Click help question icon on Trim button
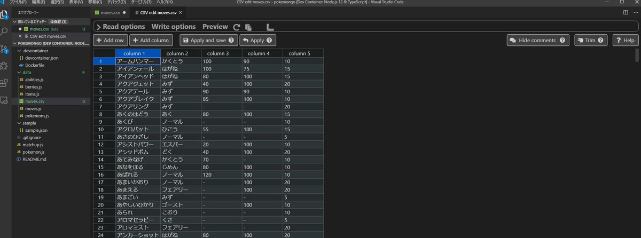The height and width of the screenshot is (238, 641). [601, 40]
